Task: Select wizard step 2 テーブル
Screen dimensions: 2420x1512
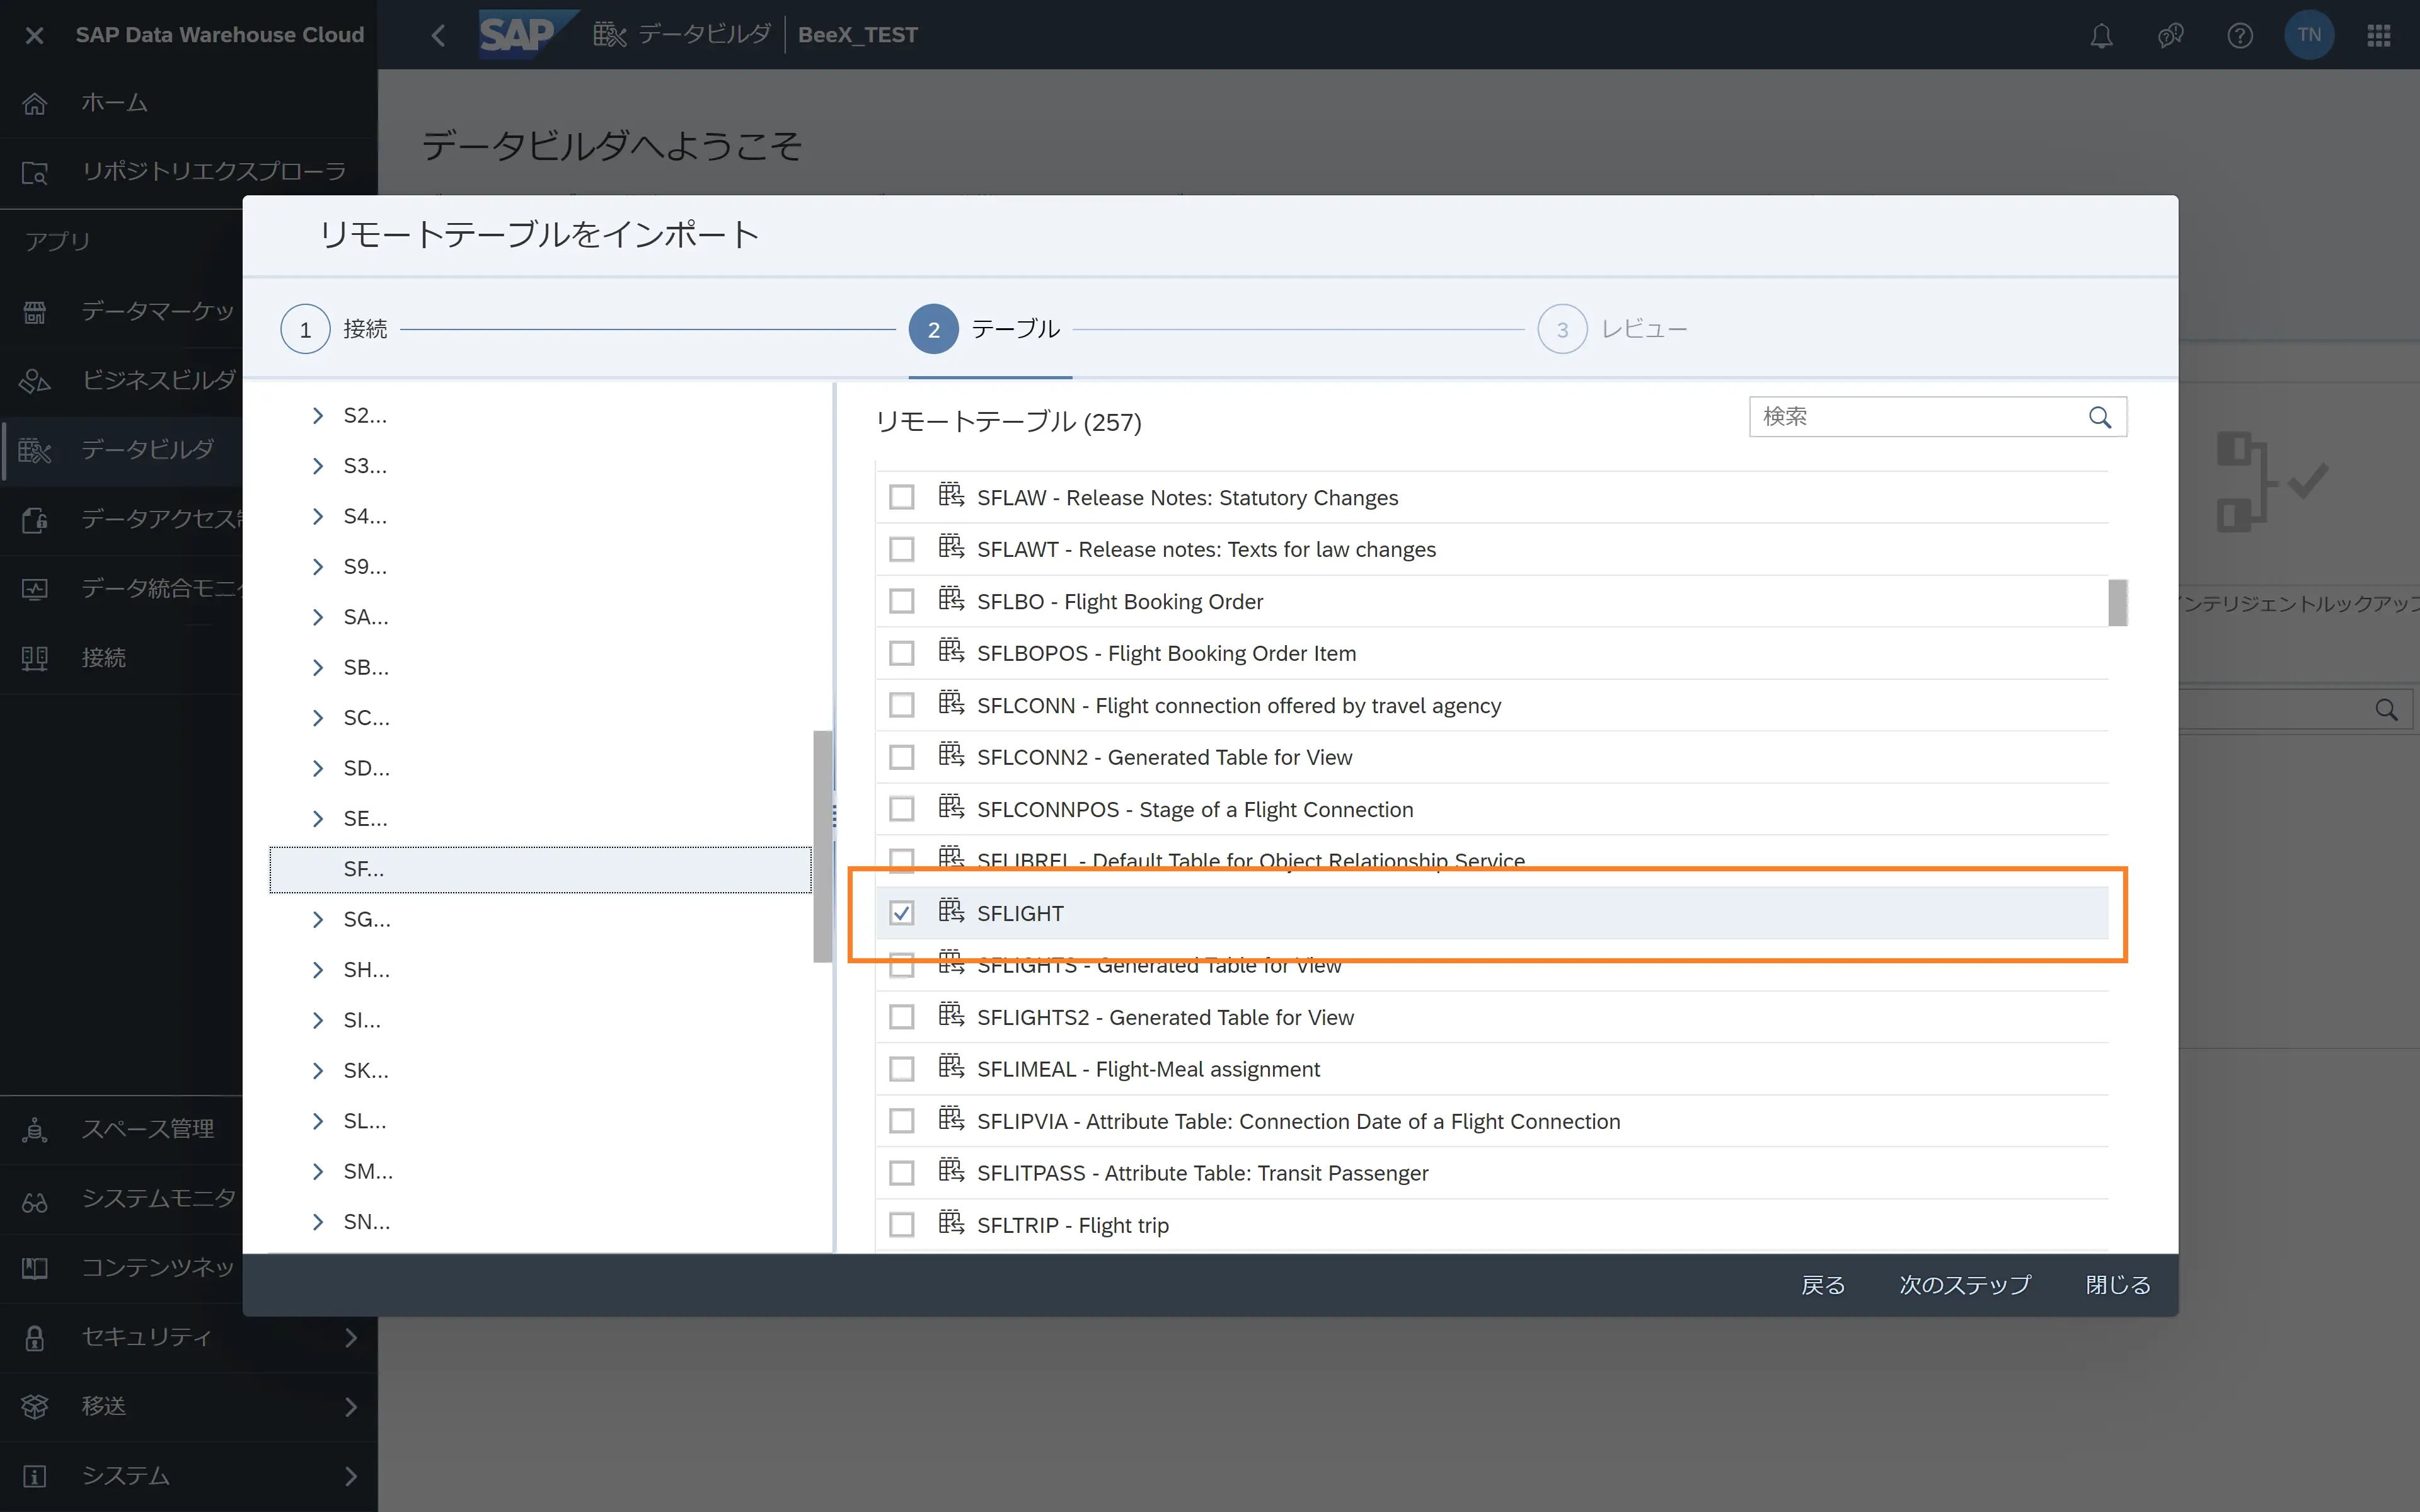Action: tap(984, 329)
